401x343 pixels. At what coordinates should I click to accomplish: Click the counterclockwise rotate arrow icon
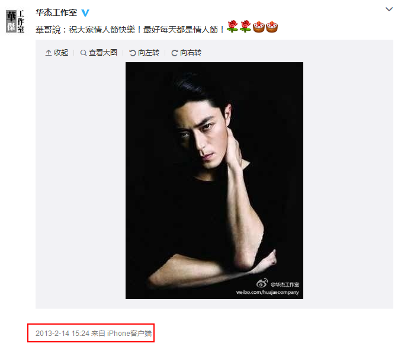click(133, 53)
